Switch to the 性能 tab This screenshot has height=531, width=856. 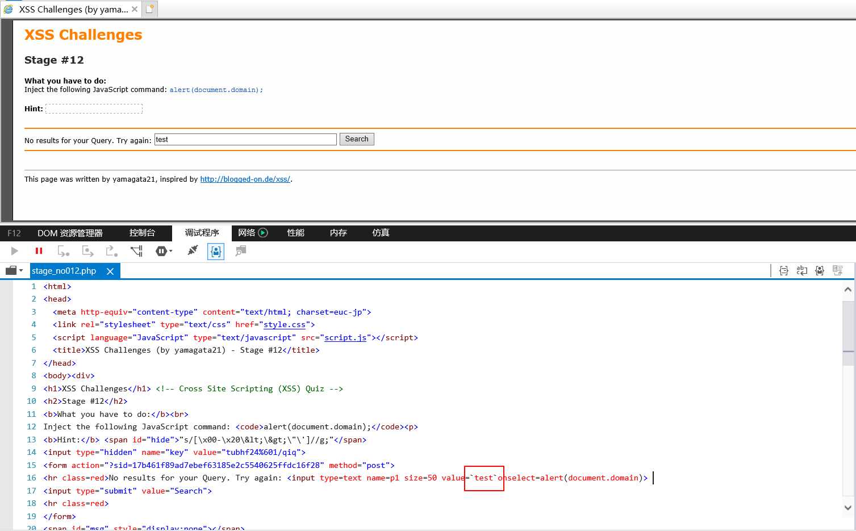pyautogui.click(x=295, y=233)
